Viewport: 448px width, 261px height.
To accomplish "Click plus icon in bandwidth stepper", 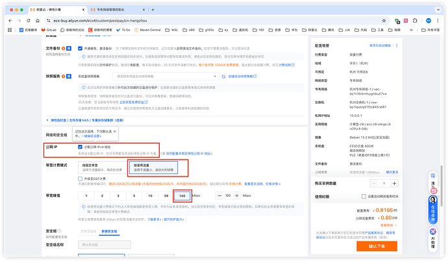I will click(x=237, y=195).
